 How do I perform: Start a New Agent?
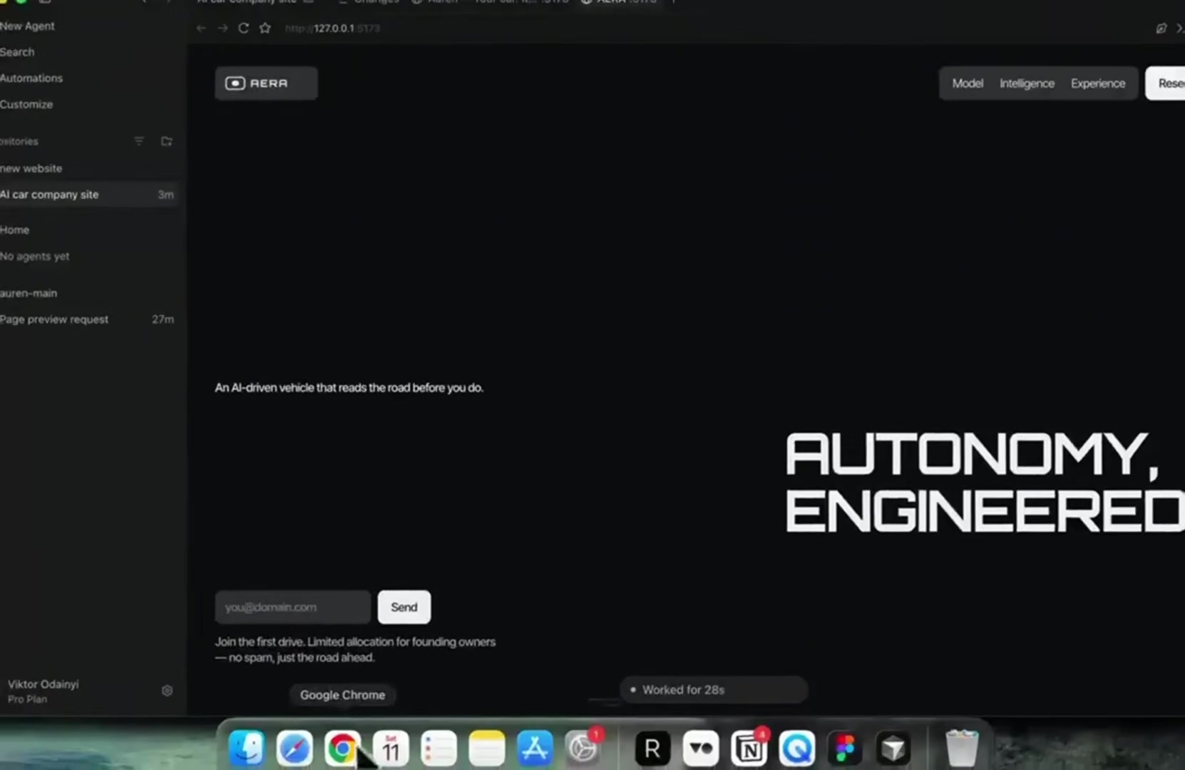tap(27, 26)
